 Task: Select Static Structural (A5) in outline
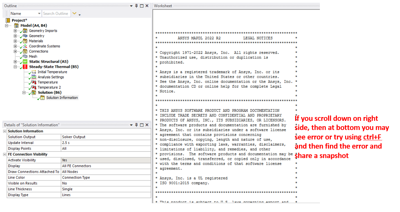[x=49, y=62]
